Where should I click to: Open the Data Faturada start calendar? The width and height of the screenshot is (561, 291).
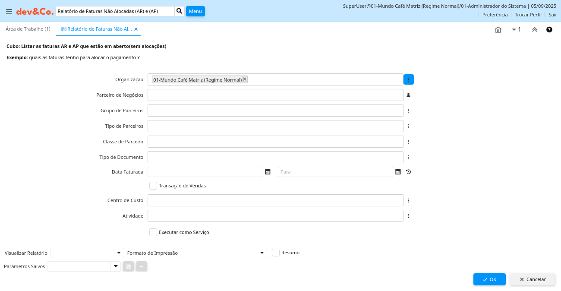pos(268,172)
